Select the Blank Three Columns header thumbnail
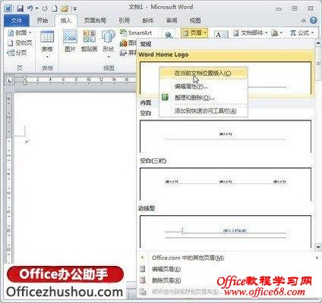This screenshot has height=303, width=322. [226, 184]
